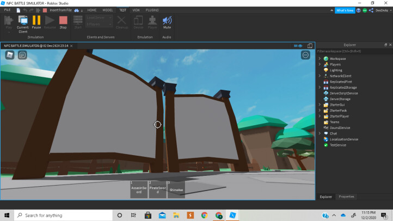The image size is (393, 221).
Task: Expand the ReplicatedStorage tree node
Action: tap(320, 87)
